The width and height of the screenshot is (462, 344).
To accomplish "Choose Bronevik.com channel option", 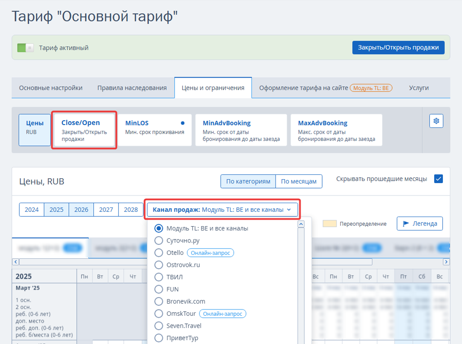I will click(x=159, y=301).
